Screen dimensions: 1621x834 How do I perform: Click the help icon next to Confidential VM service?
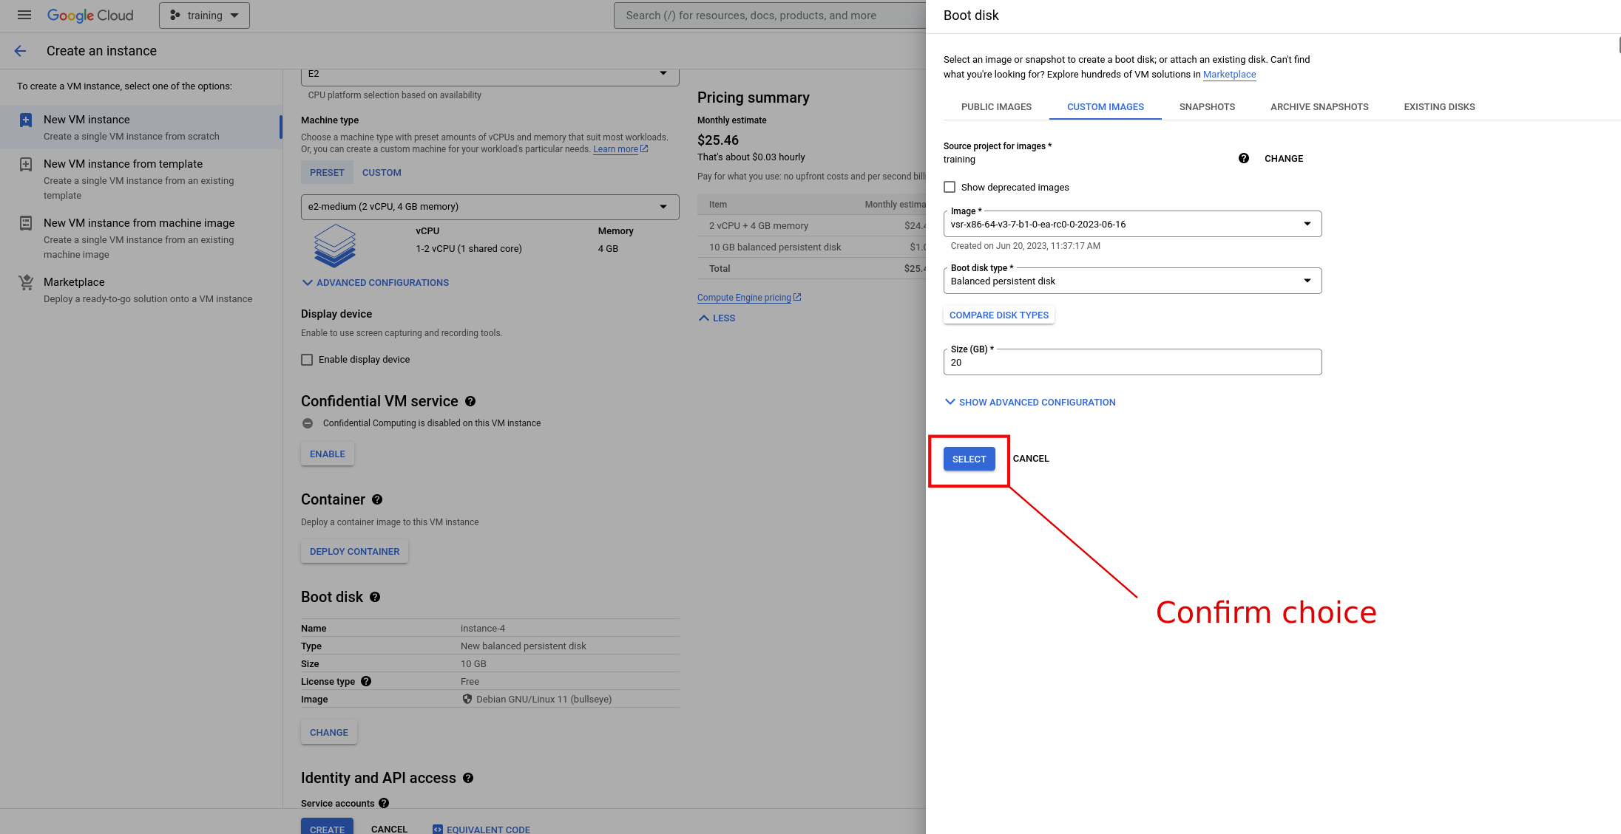pyautogui.click(x=470, y=401)
